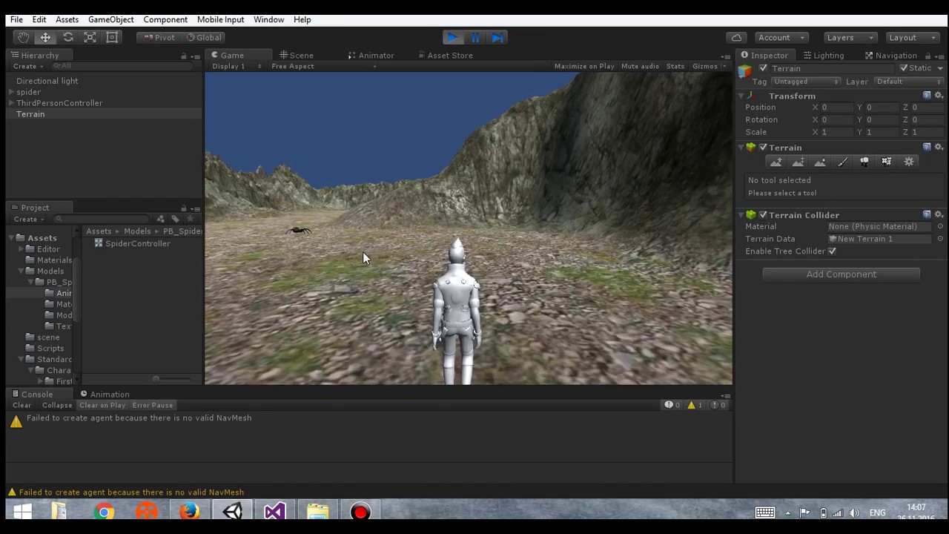
Task: Click Search by Label icon in Project
Action: click(x=175, y=219)
